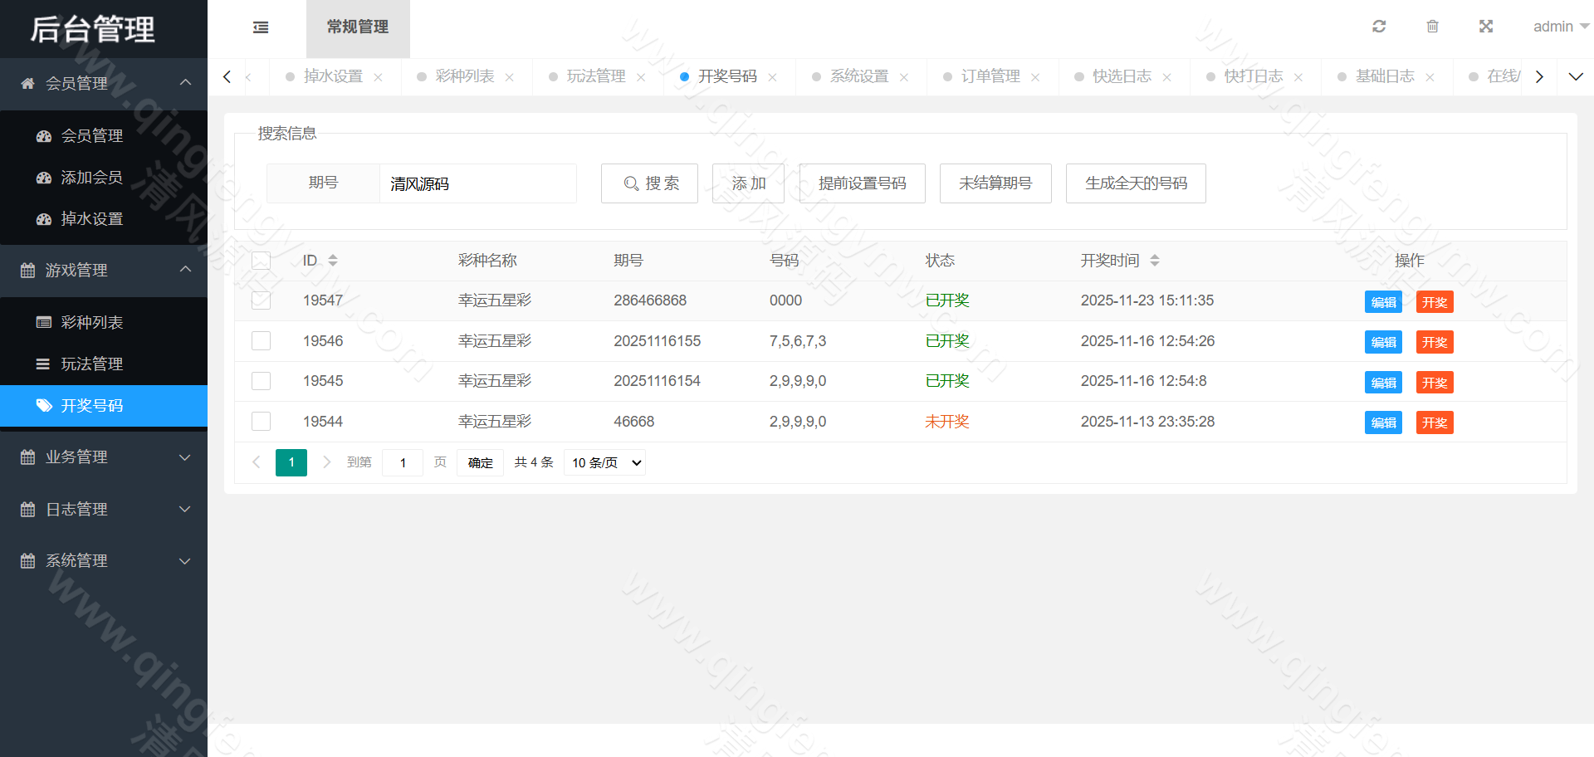Open the 10条/页 page size dropdown
Screen dimensions: 1594x757
click(x=604, y=462)
